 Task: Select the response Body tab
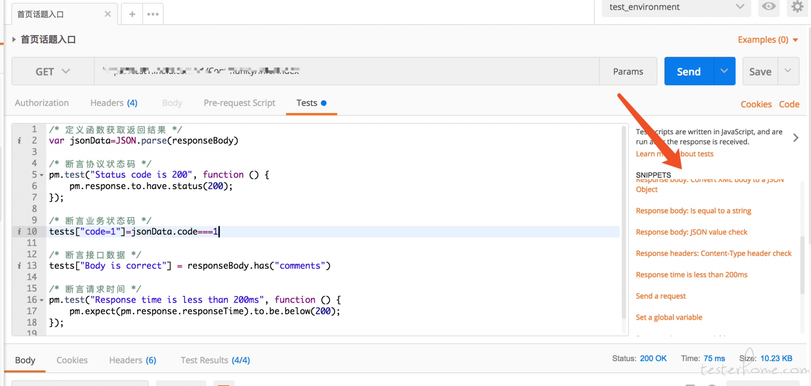pyautogui.click(x=25, y=360)
